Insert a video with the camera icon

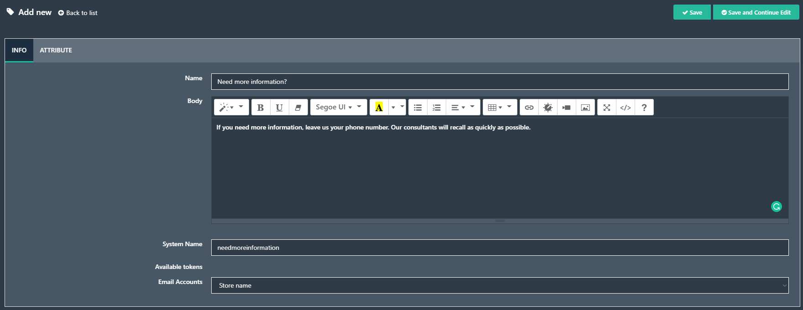tap(566, 107)
